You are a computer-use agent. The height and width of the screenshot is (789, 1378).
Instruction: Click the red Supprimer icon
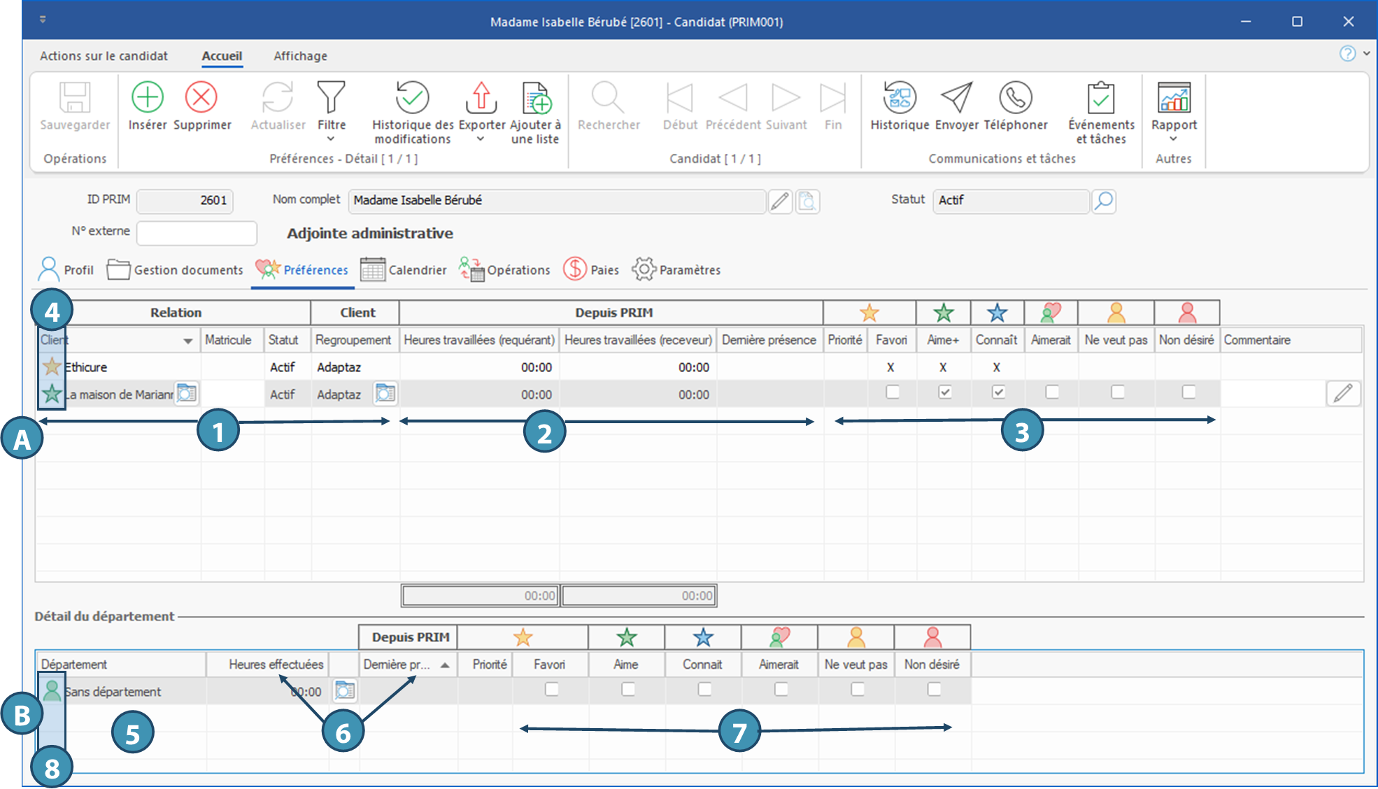coord(201,98)
